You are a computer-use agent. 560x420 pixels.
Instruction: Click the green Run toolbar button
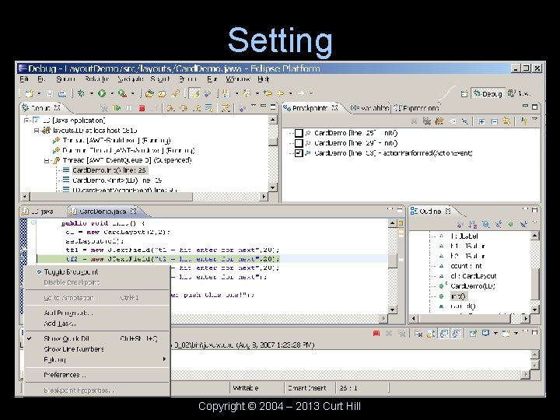point(102,93)
